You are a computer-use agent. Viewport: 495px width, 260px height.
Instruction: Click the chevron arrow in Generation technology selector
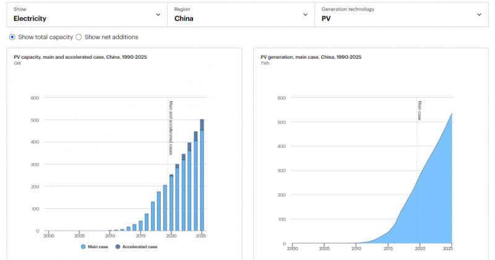coord(479,14)
